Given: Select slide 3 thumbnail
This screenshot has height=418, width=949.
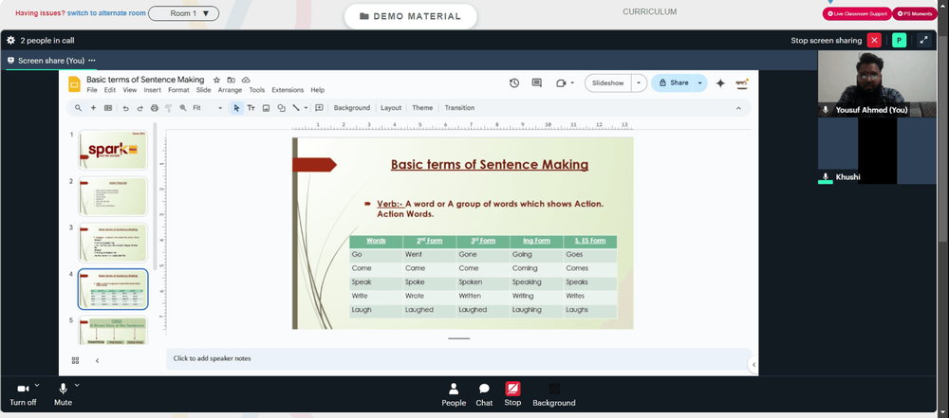Looking at the screenshot, I should tap(113, 243).
